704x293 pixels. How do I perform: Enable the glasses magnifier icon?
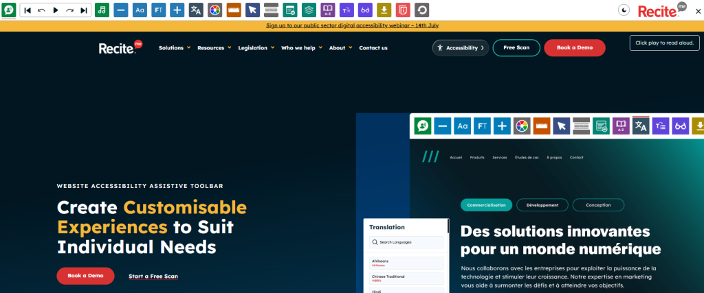[x=366, y=10]
